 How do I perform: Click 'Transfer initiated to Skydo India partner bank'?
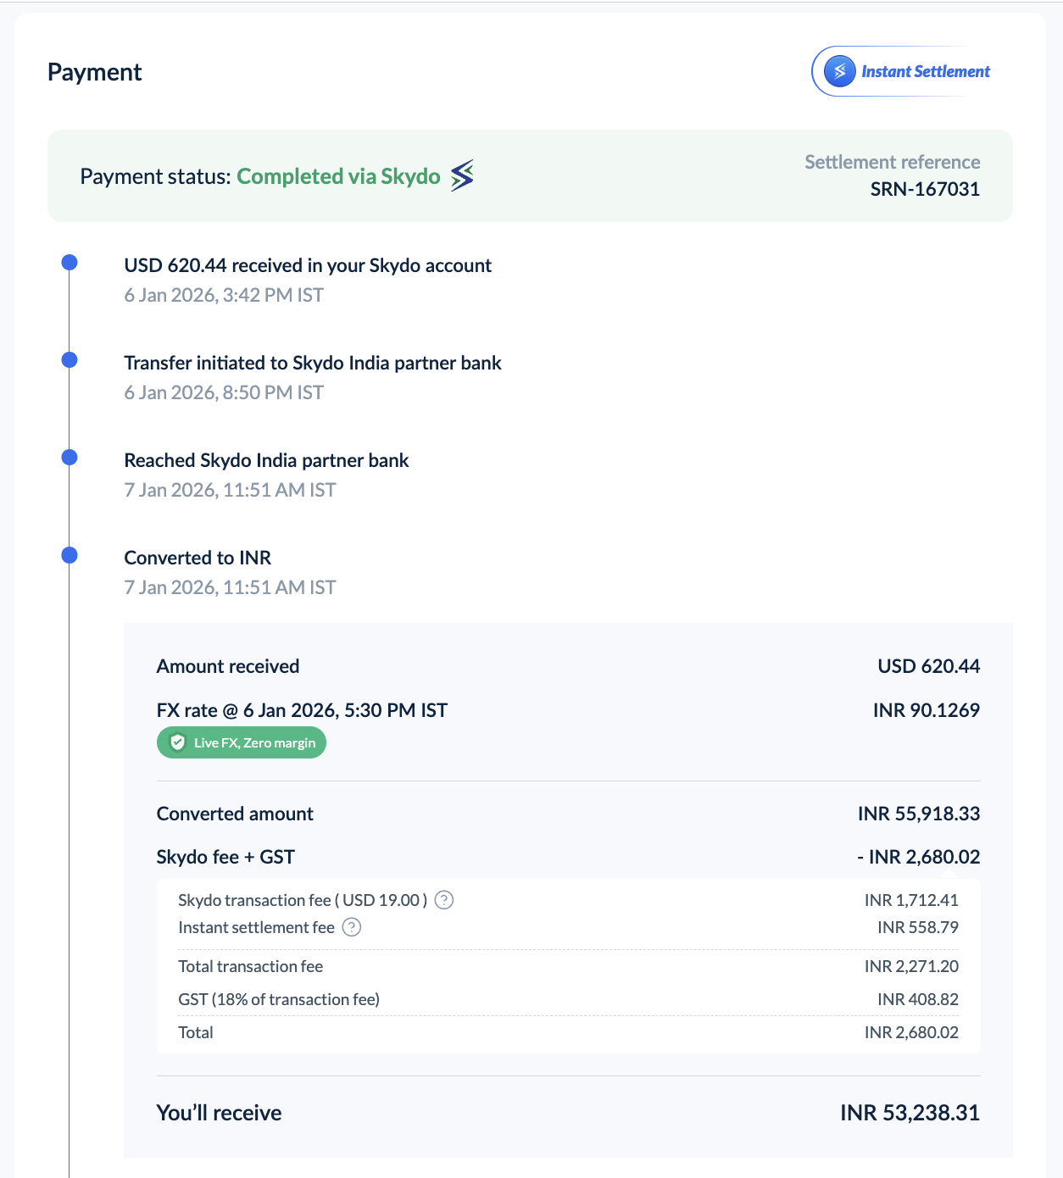pos(313,363)
